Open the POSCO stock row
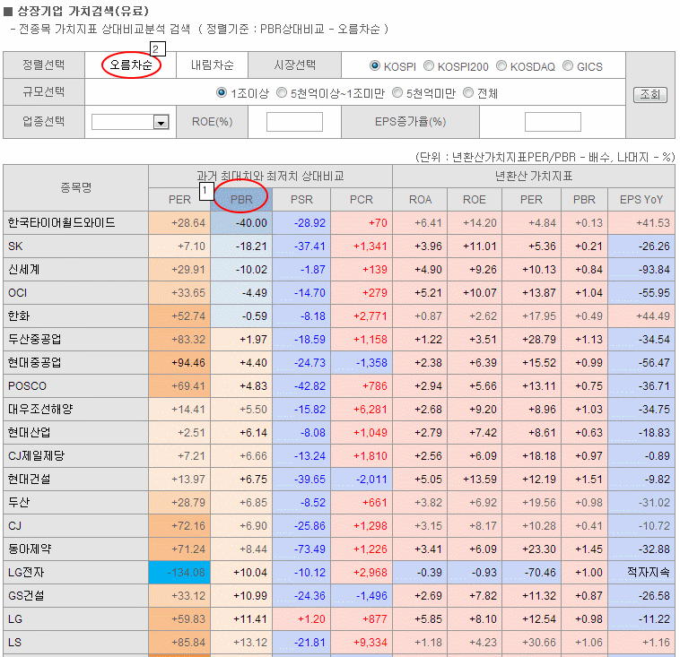 tap(27, 386)
